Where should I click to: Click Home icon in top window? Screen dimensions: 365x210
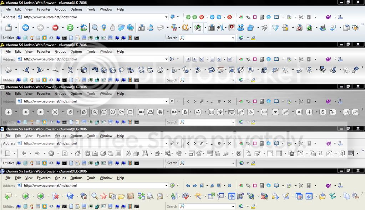[x=83, y=28]
